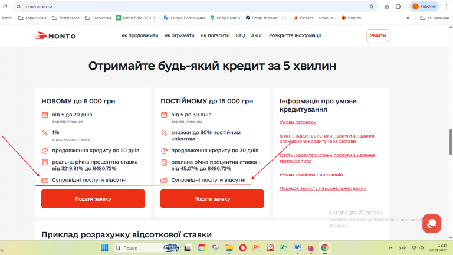Click the page vertical scrollbar thumb
This screenshot has height=255, width=453.
[451, 142]
